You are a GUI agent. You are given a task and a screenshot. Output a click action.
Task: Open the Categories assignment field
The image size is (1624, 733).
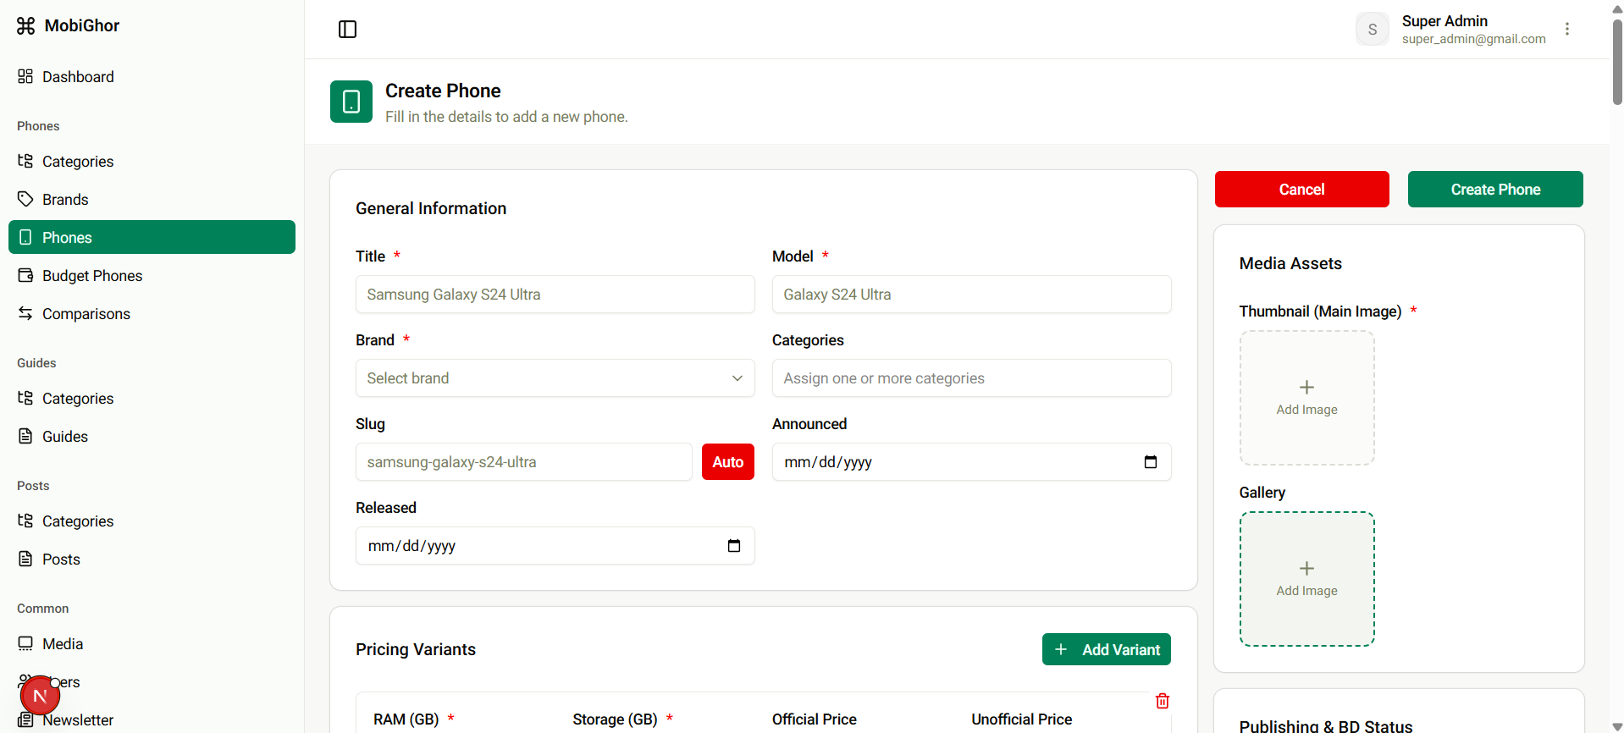point(971,378)
